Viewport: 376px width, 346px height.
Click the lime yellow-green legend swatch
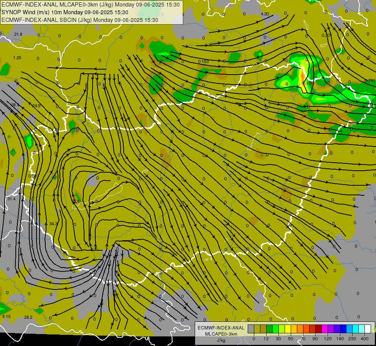282,329
